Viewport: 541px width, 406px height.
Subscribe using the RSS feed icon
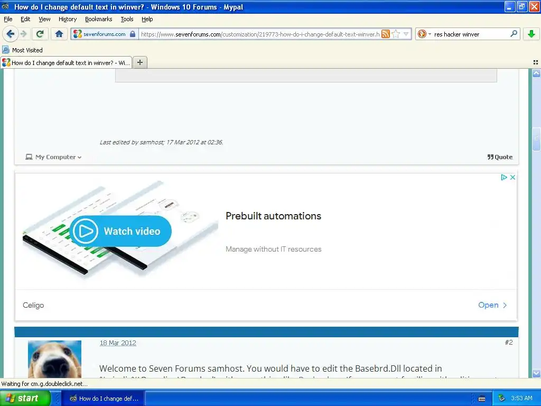[x=386, y=34]
